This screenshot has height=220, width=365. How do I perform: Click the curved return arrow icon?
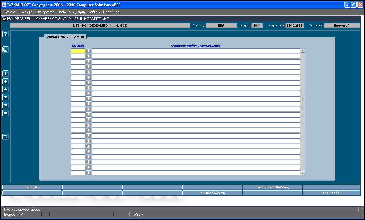coord(5,137)
